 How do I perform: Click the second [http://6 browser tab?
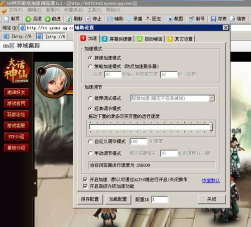tap(51, 36)
